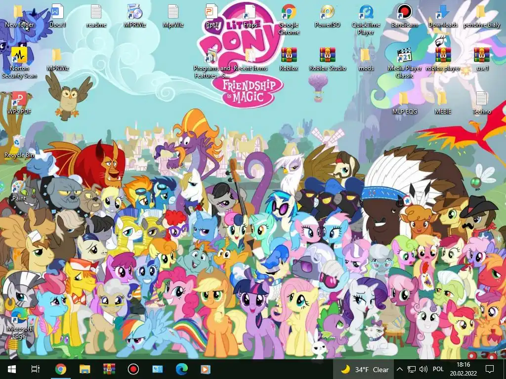Viewport: 506px width, 379px height.
Task: Open the MPRWiz folder below Docx1
Action: pyautogui.click(x=57, y=59)
